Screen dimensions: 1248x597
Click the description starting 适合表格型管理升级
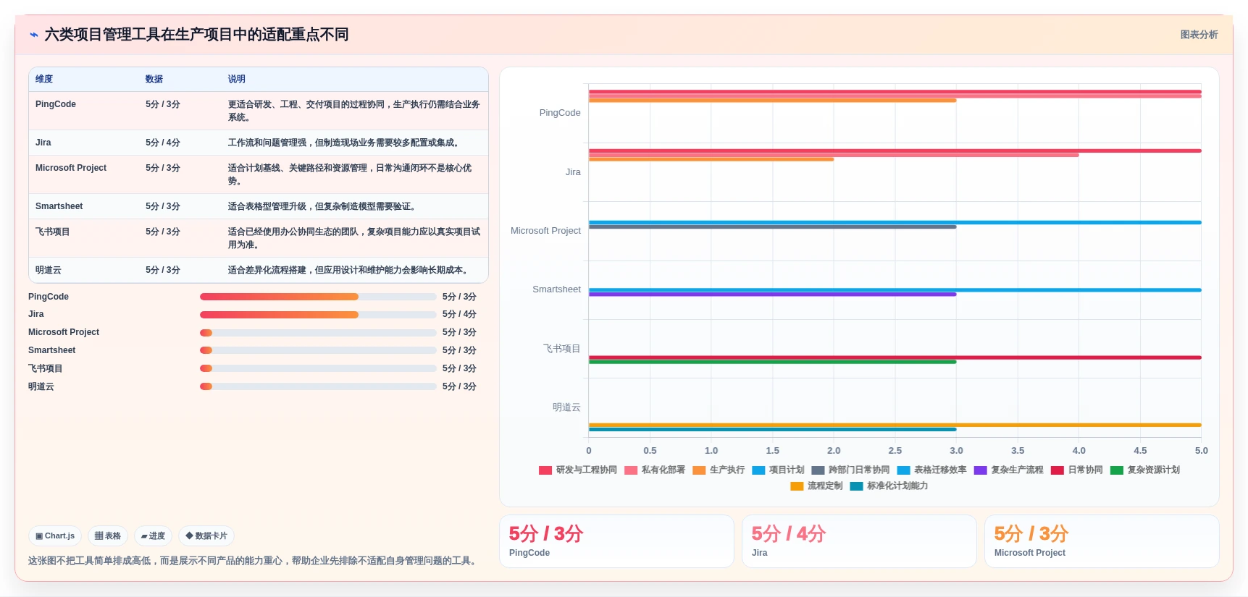324,206
